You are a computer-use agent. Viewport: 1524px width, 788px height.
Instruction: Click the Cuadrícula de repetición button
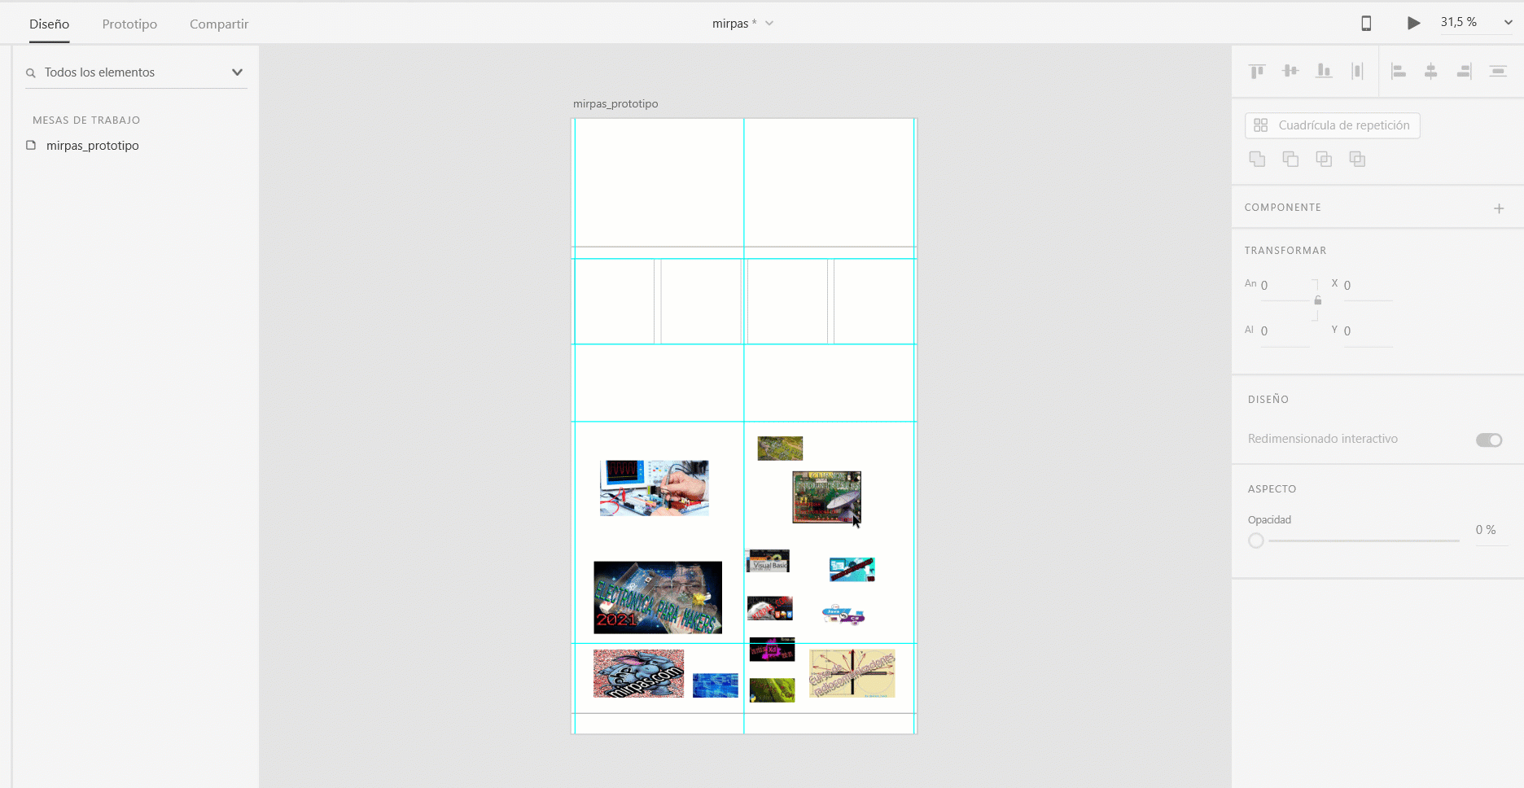point(1332,125)
